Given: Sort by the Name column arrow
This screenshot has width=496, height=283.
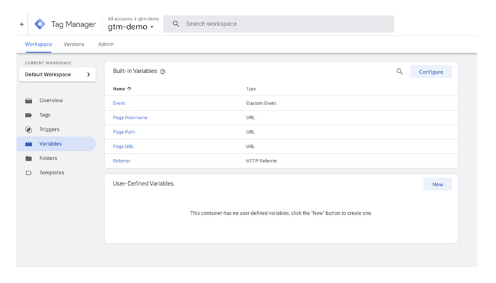Looking at the screenshot, I should 129,89.
